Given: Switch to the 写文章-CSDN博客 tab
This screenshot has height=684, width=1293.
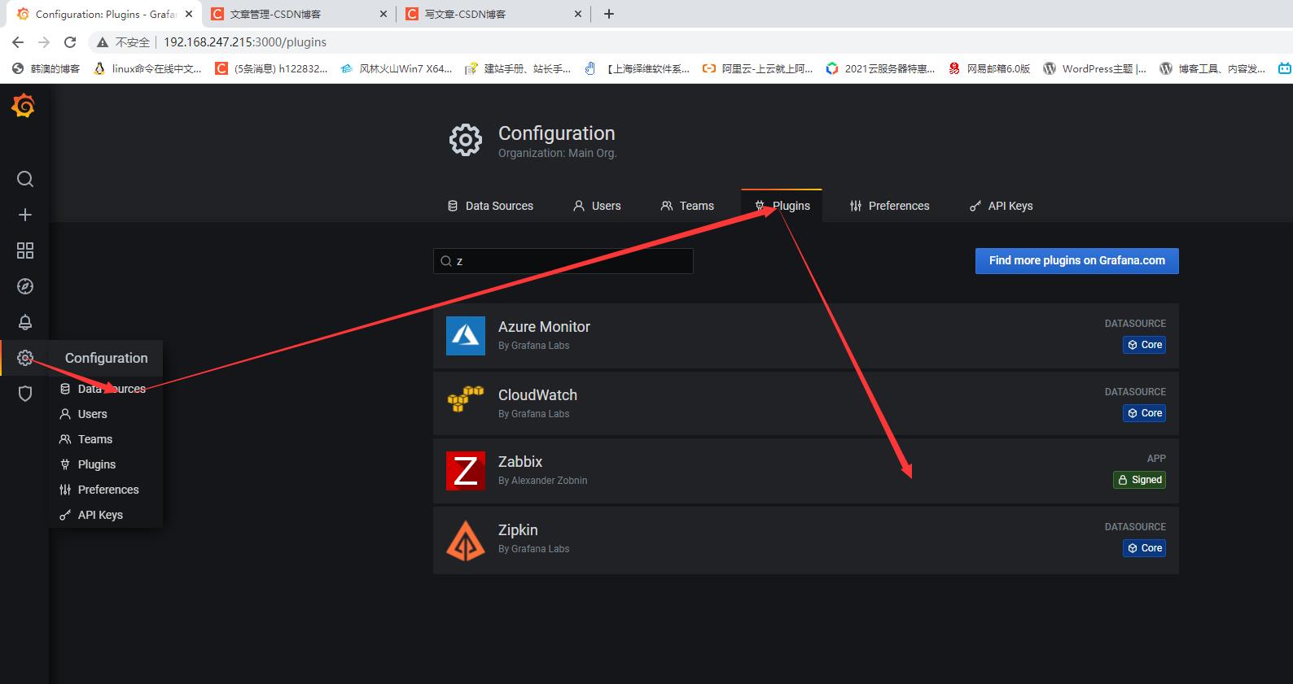Looking at the screenshot, I should tap(493, 14).
